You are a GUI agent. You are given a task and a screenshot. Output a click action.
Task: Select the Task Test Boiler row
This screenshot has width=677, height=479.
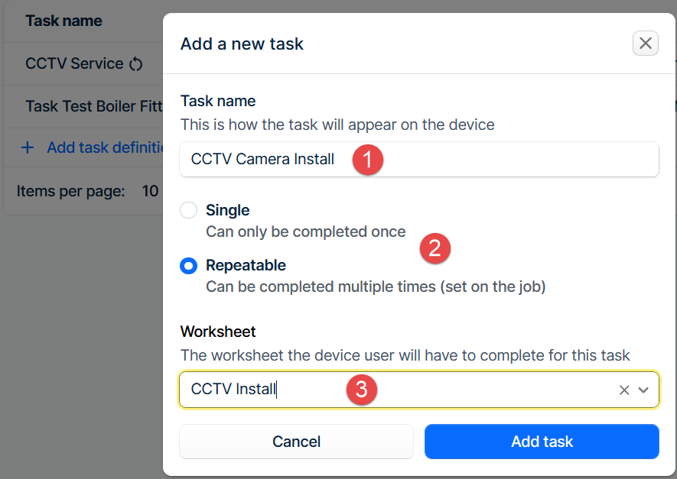point(93,106)
